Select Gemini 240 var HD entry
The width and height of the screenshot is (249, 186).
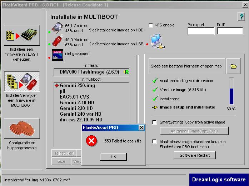80,114
